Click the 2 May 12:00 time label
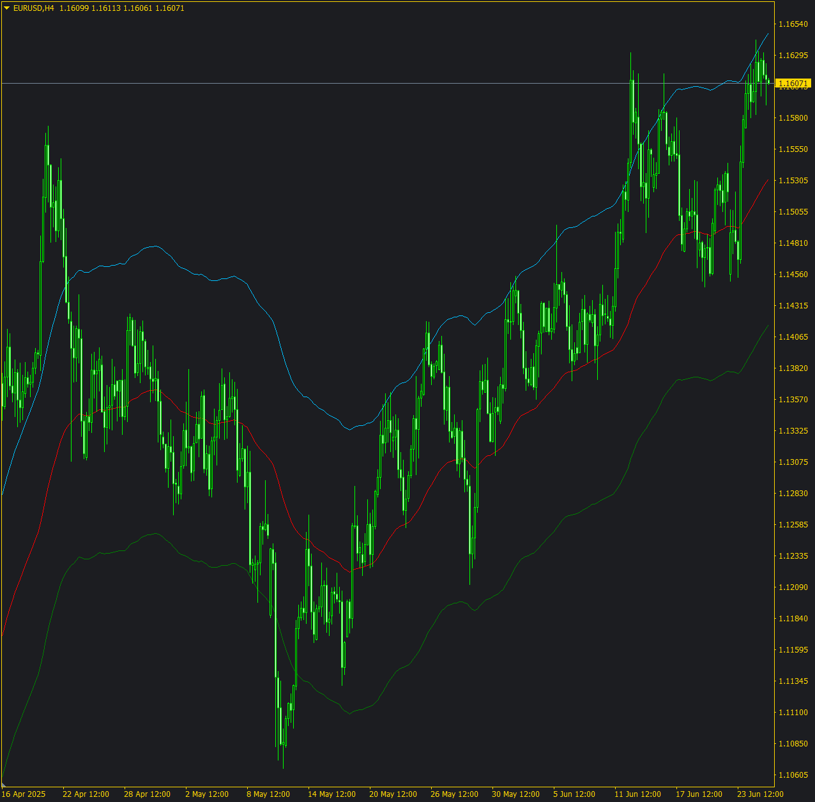The image size is (815, 802). [206, 794]
